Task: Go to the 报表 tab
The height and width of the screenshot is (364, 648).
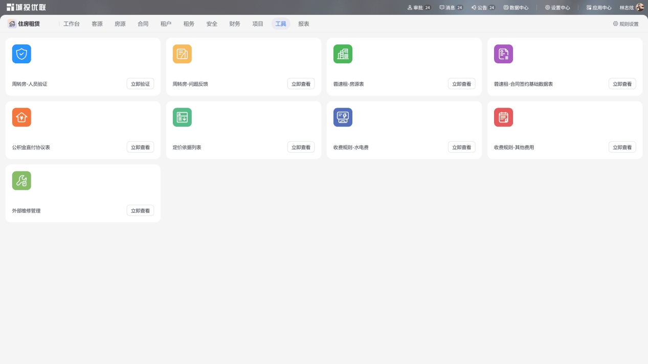Action: [x=304, y=24]
